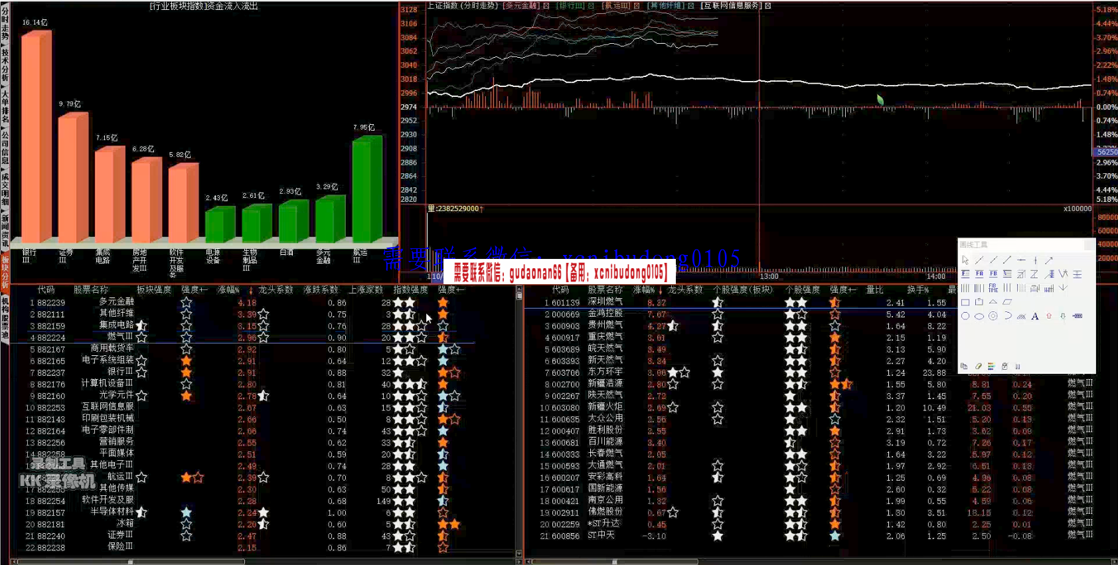
Task: Select the Z-shaped line tool
Action: tap(1034, 274)
